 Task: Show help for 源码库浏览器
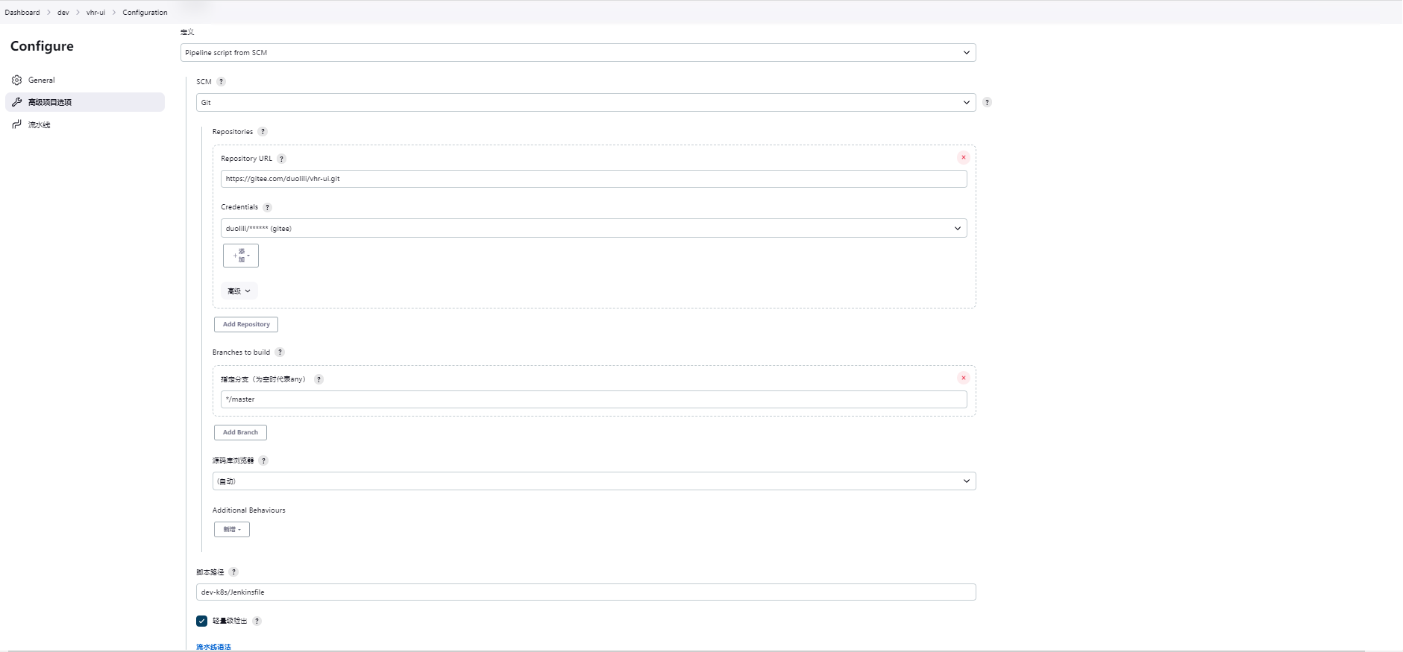pos(263,460)
